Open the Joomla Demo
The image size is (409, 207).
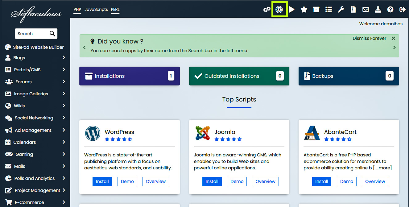tap(237, 181)
